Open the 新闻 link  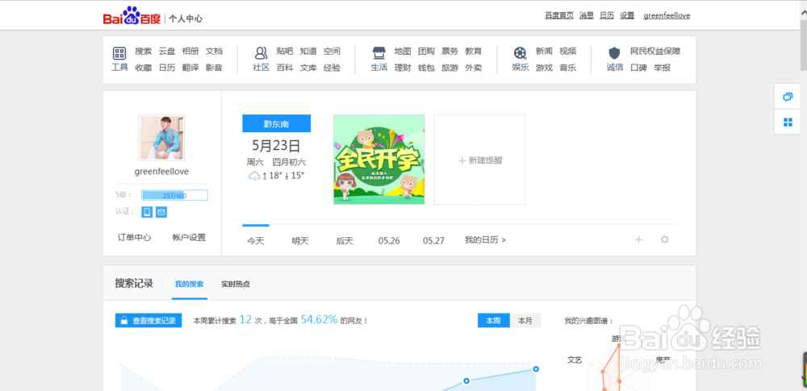point(544,51)
